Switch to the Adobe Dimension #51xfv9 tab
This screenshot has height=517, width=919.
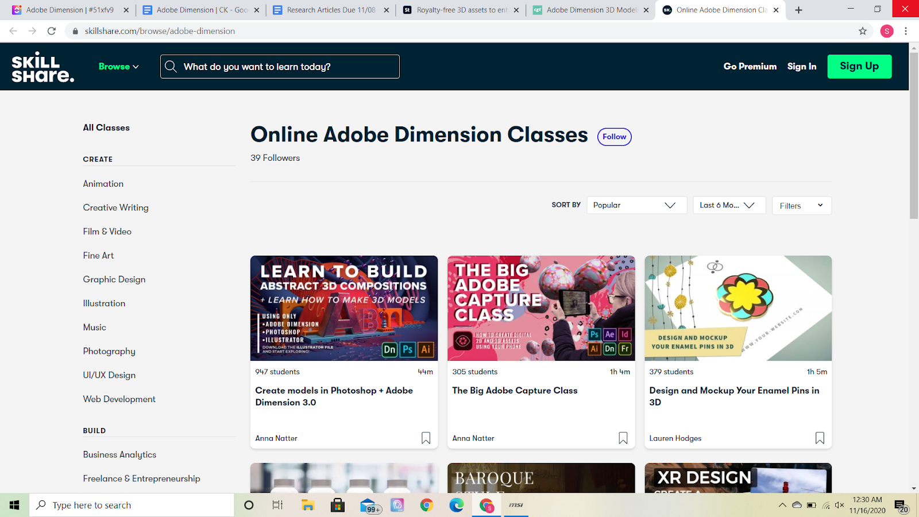[x=70, y=10]
